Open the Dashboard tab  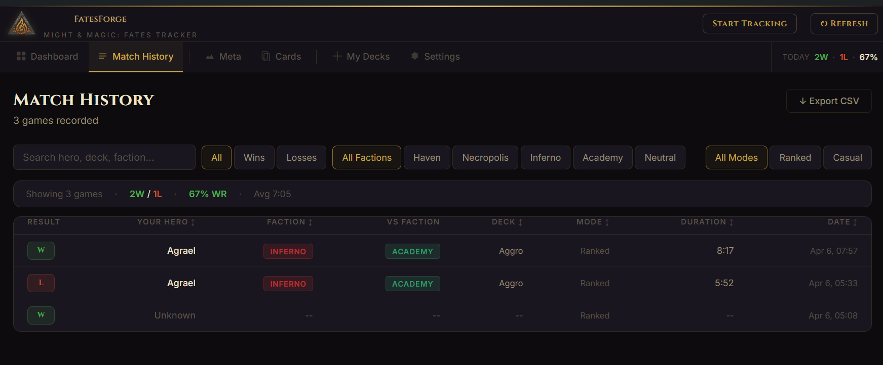click(47, 57)
